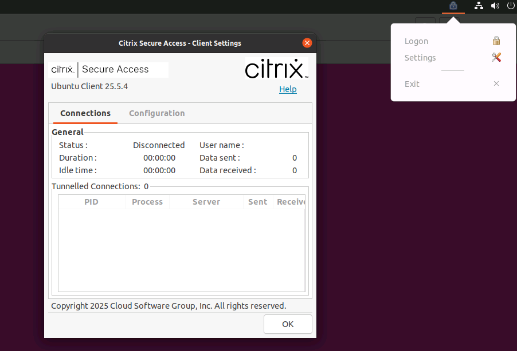Image resolution: width=517 pixels, height=351 pixels.
Task: Click the X icon beside Exit
Action: pyautogui.click(x=496, y=83)
